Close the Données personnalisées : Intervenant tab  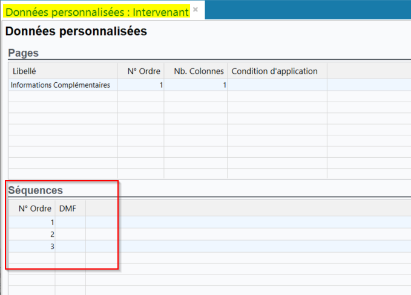196,10
